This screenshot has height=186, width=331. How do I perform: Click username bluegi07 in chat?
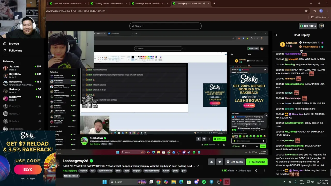(293, 59)
